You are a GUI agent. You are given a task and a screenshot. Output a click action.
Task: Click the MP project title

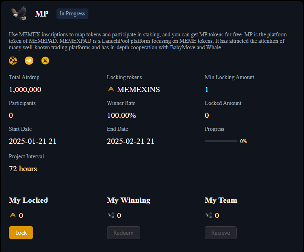pyautogui.click(x=42, y=14)
